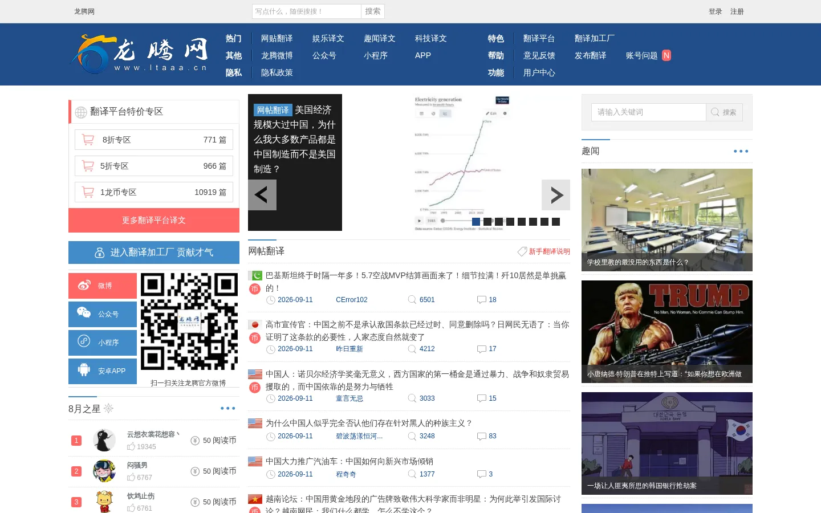The height and width of the screenshot is (513, 821).
Task: Open 账号问题 help link
Action: [x=641, y=55]
